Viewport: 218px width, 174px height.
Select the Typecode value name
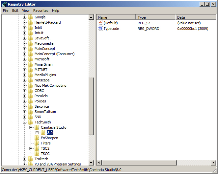[111, 29]
